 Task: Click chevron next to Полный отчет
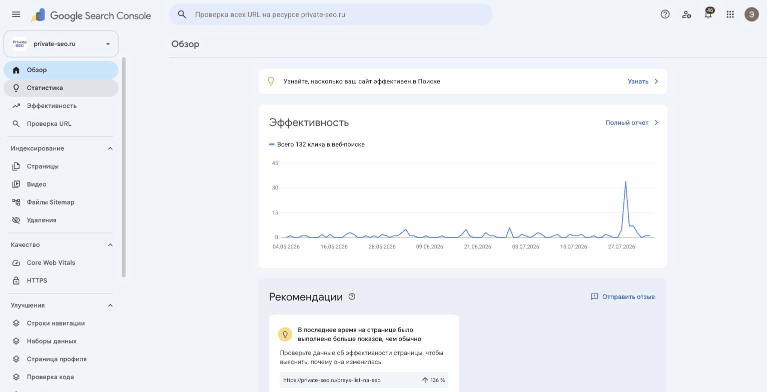point(656,122)
